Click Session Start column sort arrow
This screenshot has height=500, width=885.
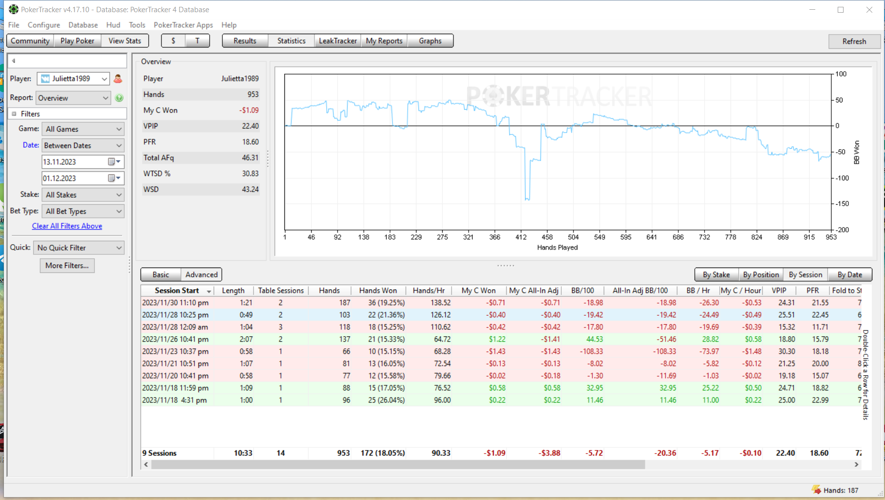tap(209, 291)
